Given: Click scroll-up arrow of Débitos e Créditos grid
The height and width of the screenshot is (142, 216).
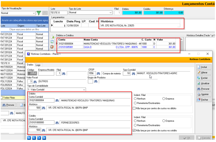Looking at the screenshot, I should tap(182, 40).
